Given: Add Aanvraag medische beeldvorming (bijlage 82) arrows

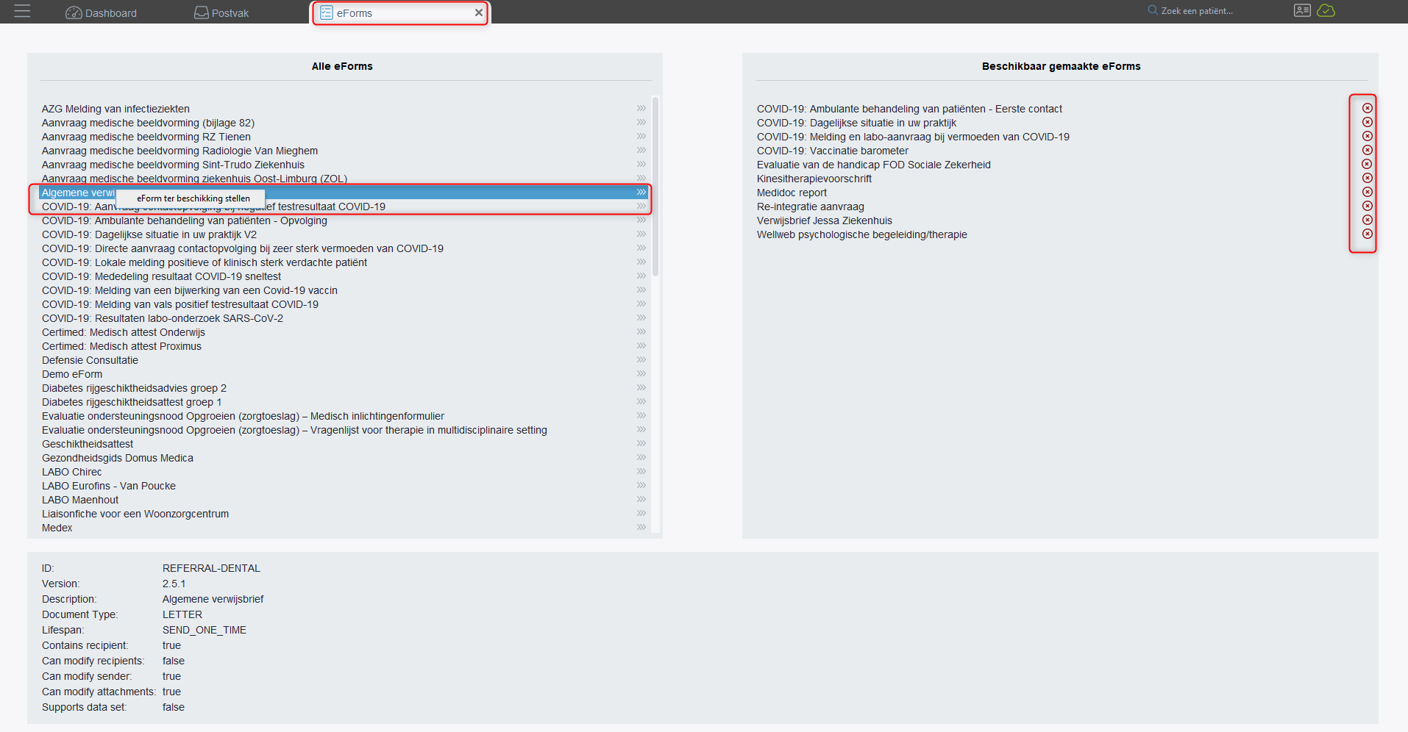Looking at the screenshot, I should (x=641, y=122).
